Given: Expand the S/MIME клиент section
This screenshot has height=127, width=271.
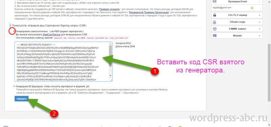Looking at the screenshot, I should coord(259,29).
